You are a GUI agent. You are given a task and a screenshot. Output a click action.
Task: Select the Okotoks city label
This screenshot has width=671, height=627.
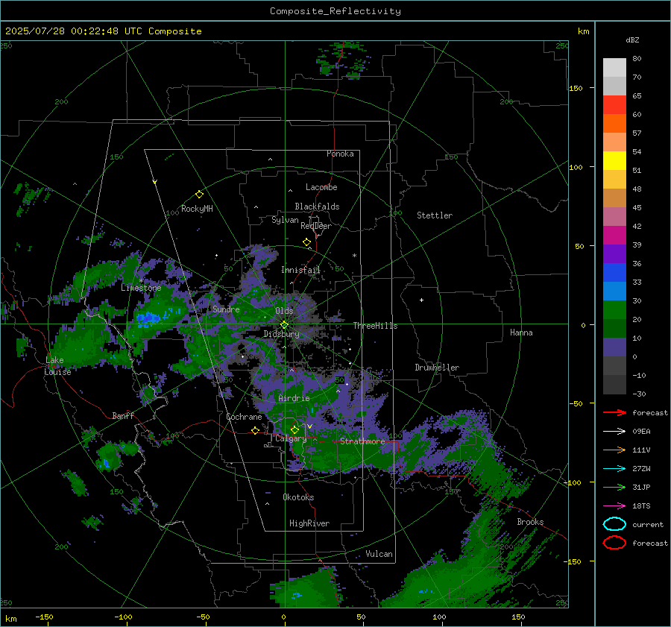click(x=298, y=497)
